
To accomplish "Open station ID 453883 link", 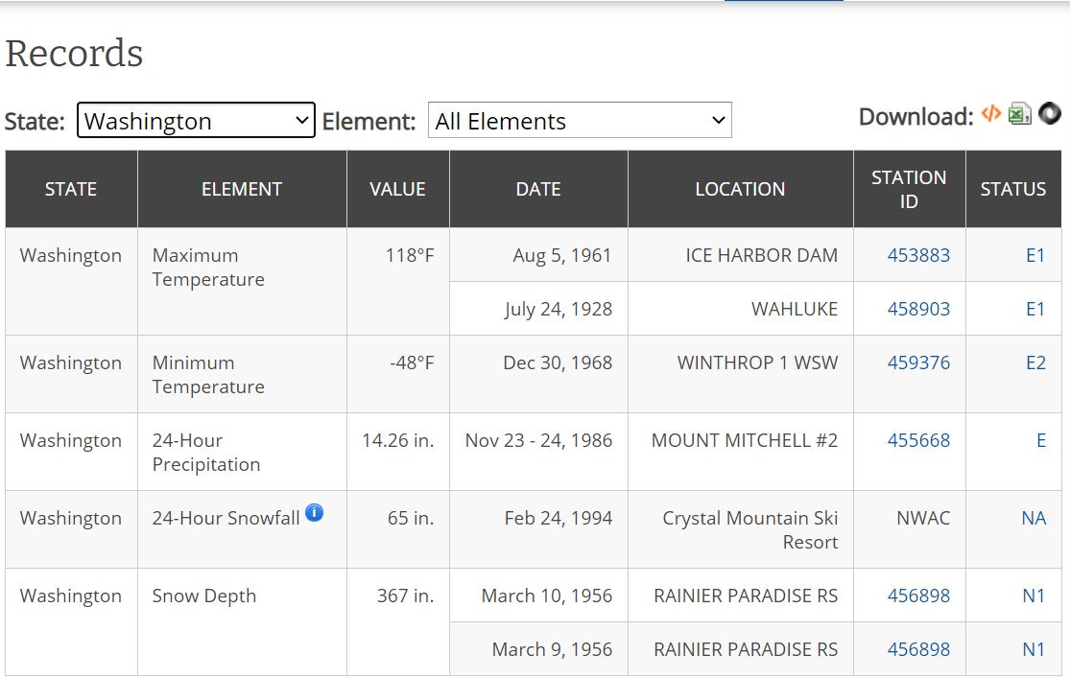I will [918, 255].
